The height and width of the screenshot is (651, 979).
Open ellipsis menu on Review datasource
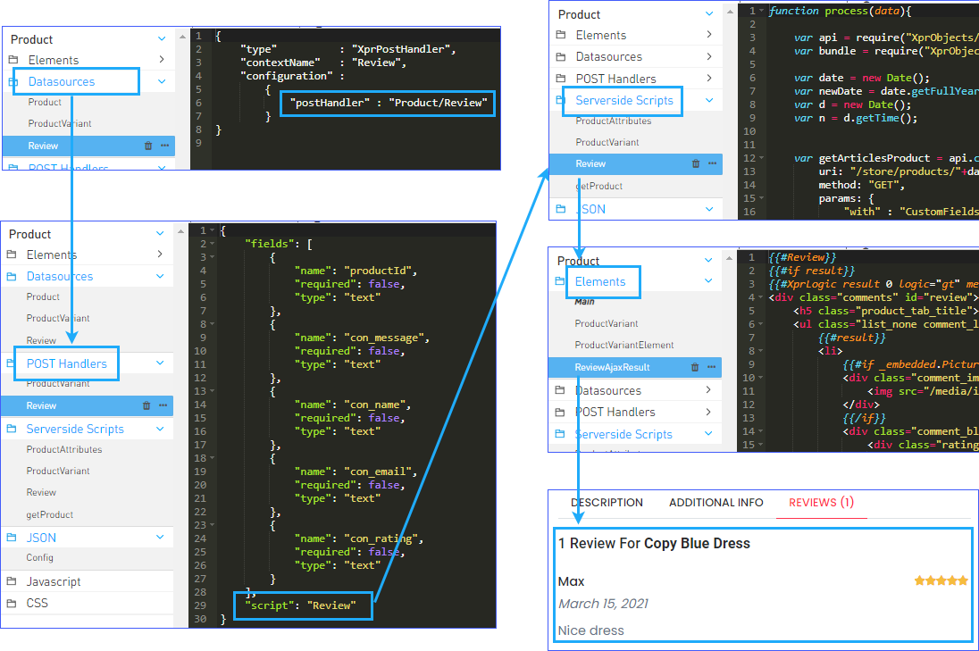pyautogui.click(x=164, y=146)
